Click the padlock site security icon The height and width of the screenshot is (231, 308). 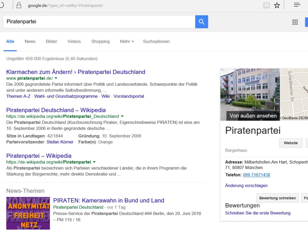point(19,5)
